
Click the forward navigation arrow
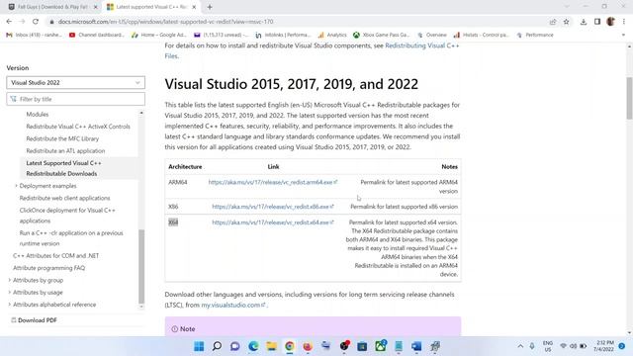click(x=22, y=22)
